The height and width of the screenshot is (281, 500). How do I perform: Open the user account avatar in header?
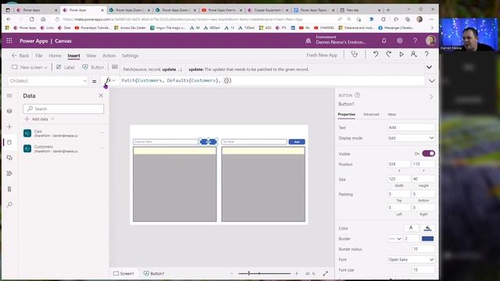click(x=430, y=41)
